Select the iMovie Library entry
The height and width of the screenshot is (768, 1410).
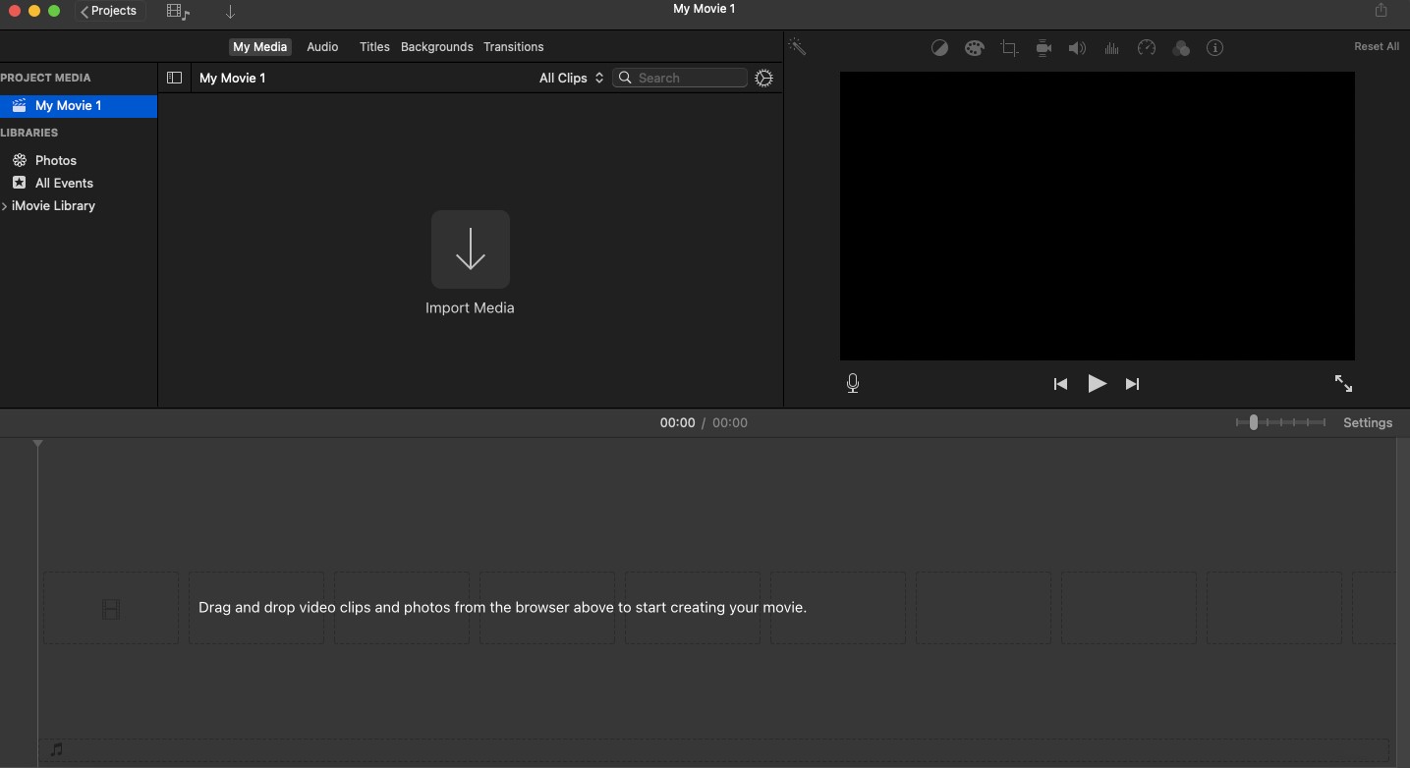[x=53, y=206]
